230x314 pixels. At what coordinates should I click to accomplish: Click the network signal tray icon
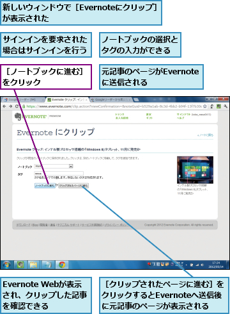click(x=197, y=265)
